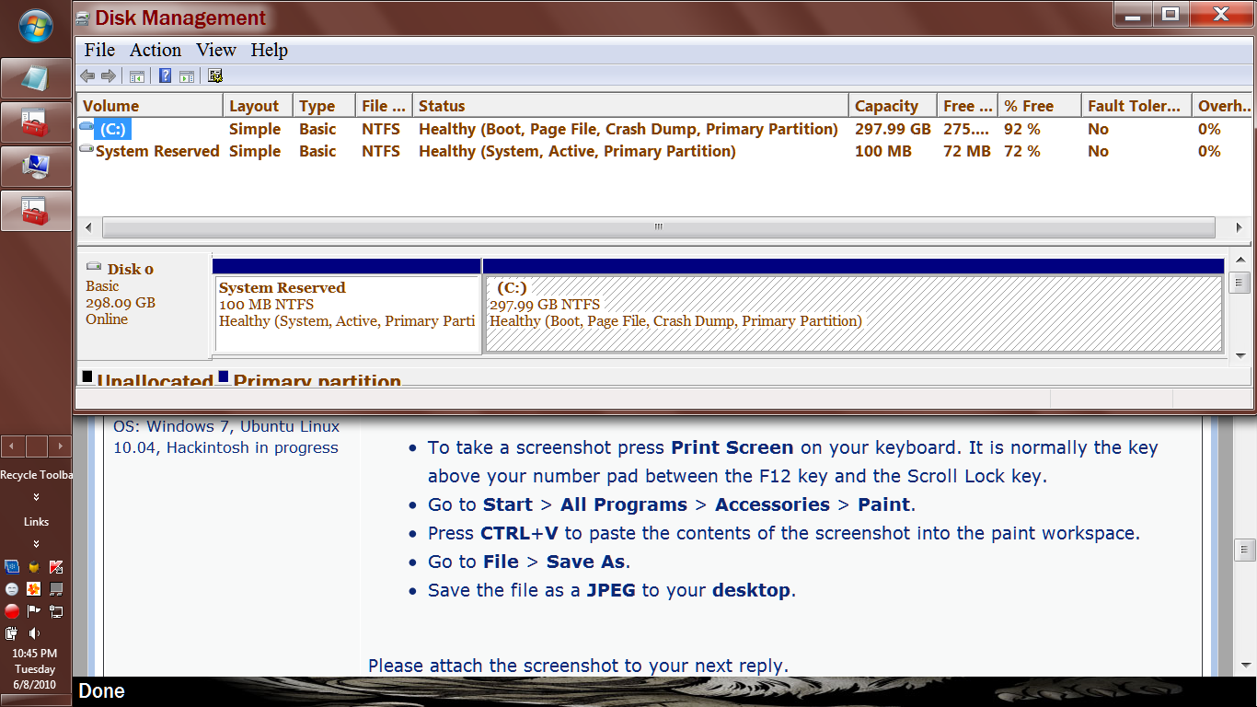Sort by the % Free column header

tap(1040, 106)
